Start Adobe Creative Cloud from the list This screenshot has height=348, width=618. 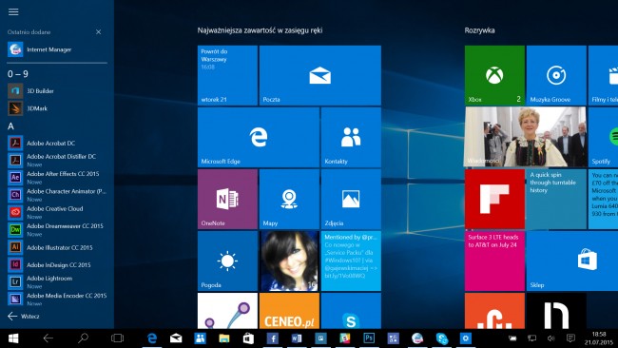[57, 212]
